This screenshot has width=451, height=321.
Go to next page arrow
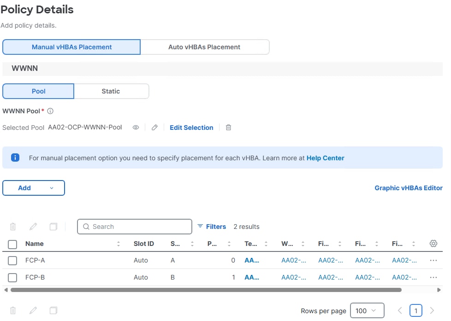point(432,310)
